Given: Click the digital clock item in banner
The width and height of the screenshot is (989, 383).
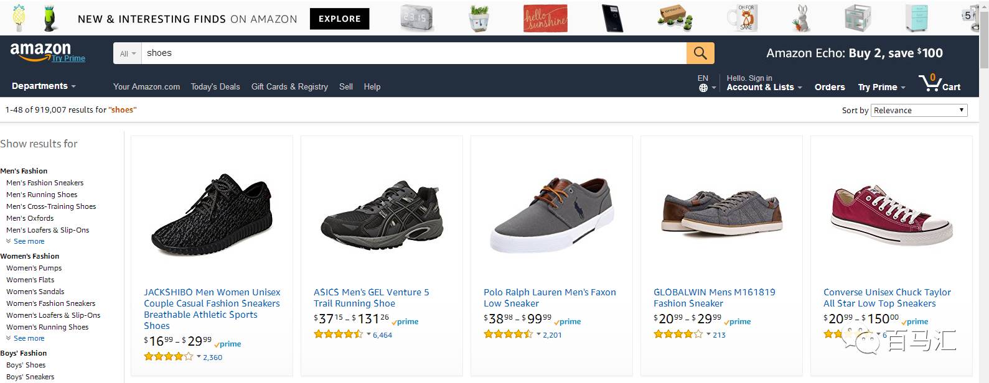Looking at the screenshot, I should 416,18.
